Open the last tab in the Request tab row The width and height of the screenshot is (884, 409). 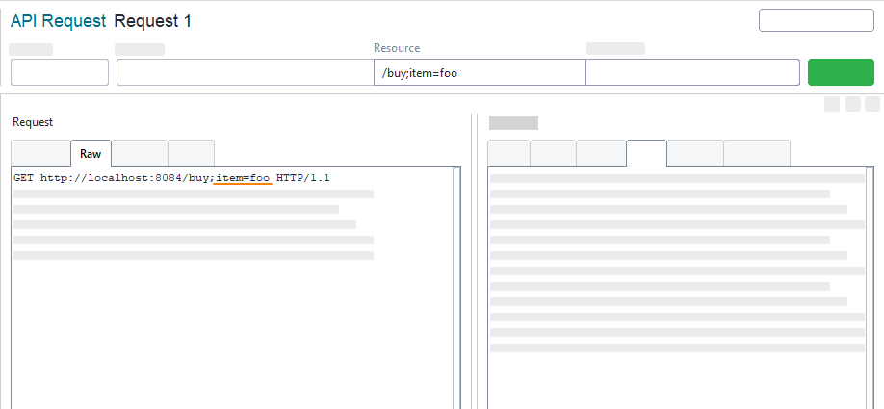tap(191, 154)
